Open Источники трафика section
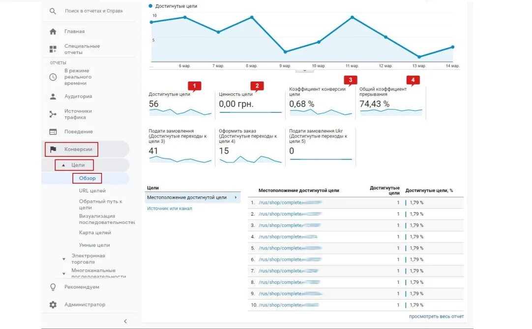The image size is (532, 329). pyautogui.click(x=78, y=114)
